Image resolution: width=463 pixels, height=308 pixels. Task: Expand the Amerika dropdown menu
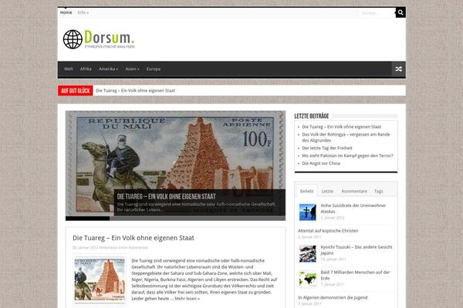pyautogui.click(x=108, y=69)
